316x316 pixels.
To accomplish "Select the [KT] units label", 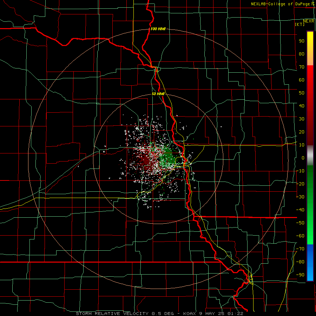I will coord(299,24).
